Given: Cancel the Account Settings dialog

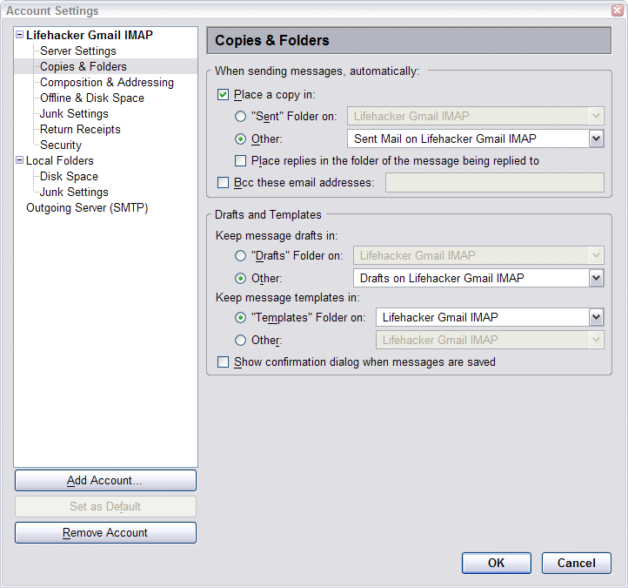Looking at the screenshot, I should click(577, 563).
